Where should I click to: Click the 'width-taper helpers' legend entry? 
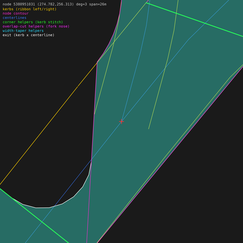[23, 31]
